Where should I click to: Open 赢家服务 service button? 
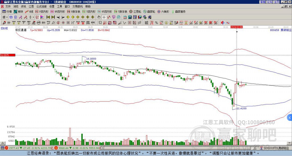coord(179,11)
